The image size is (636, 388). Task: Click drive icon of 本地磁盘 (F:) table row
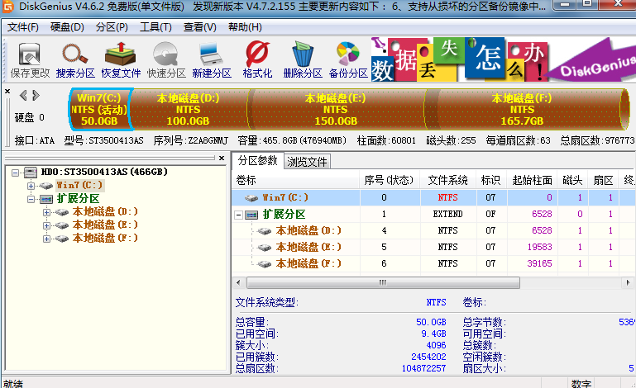[x=264, y=264]
